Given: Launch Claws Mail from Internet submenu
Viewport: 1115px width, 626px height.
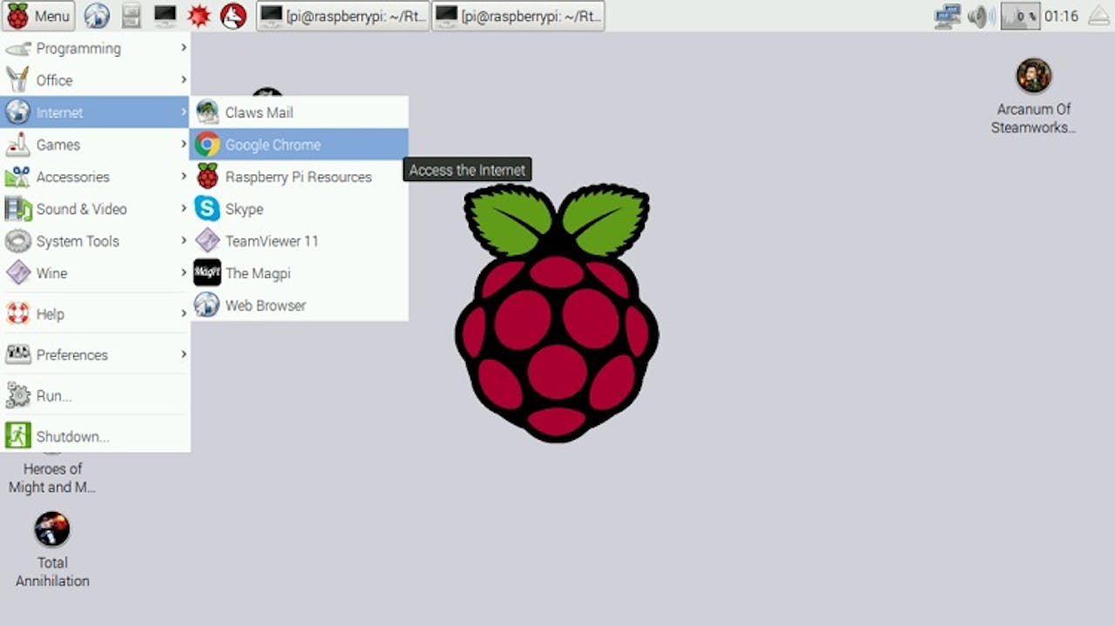Looking at the screenshot, I should [x=299, y=112].
